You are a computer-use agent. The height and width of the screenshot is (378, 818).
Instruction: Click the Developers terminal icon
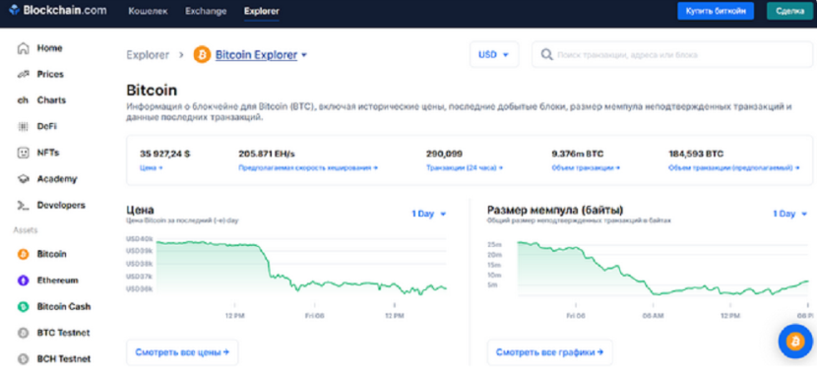click(23, 206)
